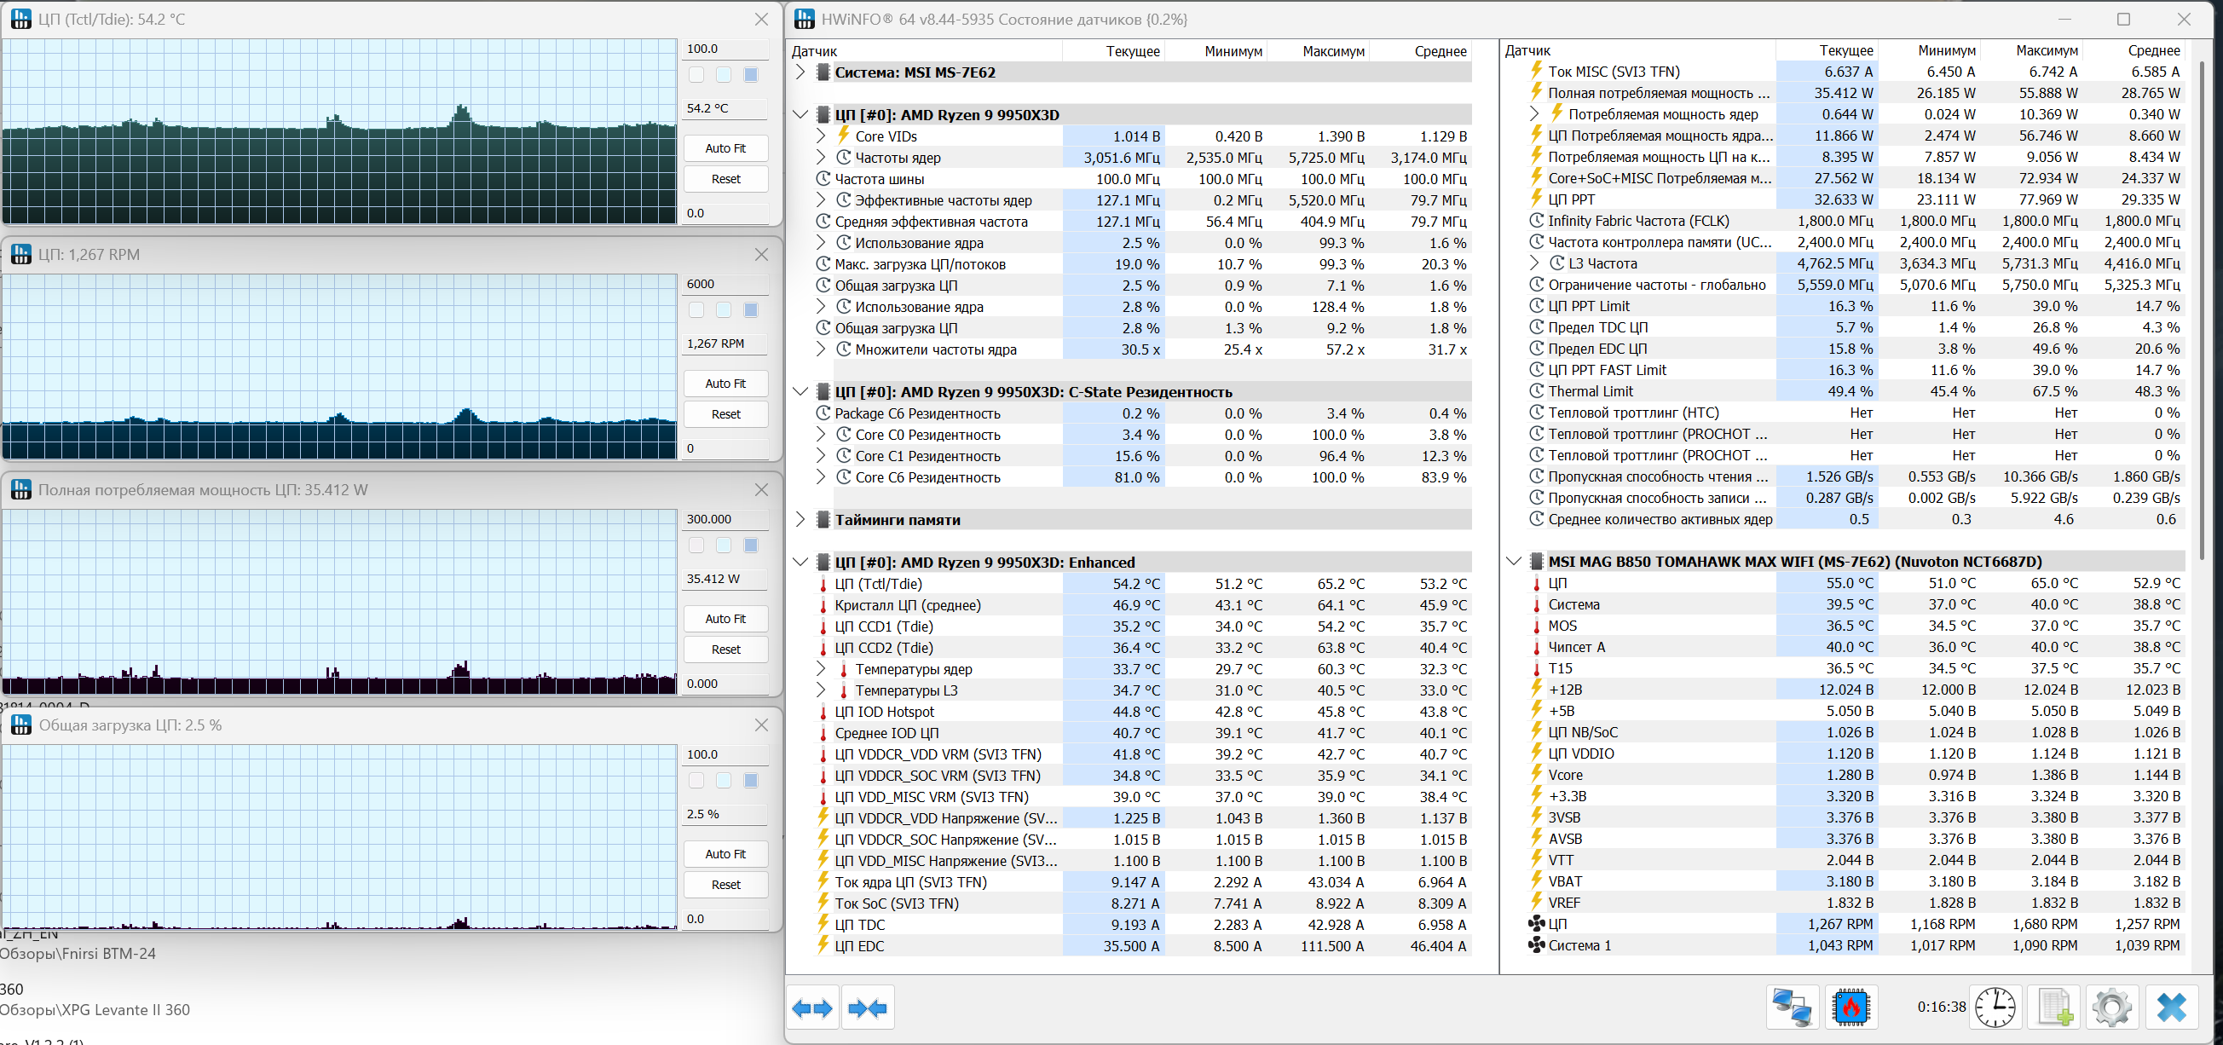Screen dimensions: 2223x1045
Task: Open sensor settings gear icon
Action: (x=2111, y=1007)
